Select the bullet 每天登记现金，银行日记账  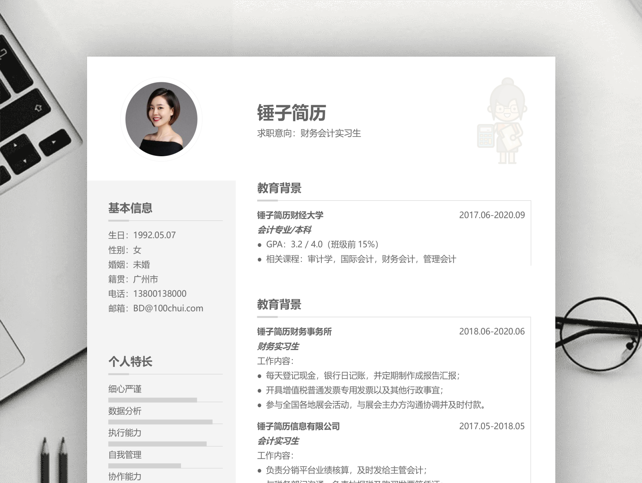pyautogui.click(x=359, y=375)
